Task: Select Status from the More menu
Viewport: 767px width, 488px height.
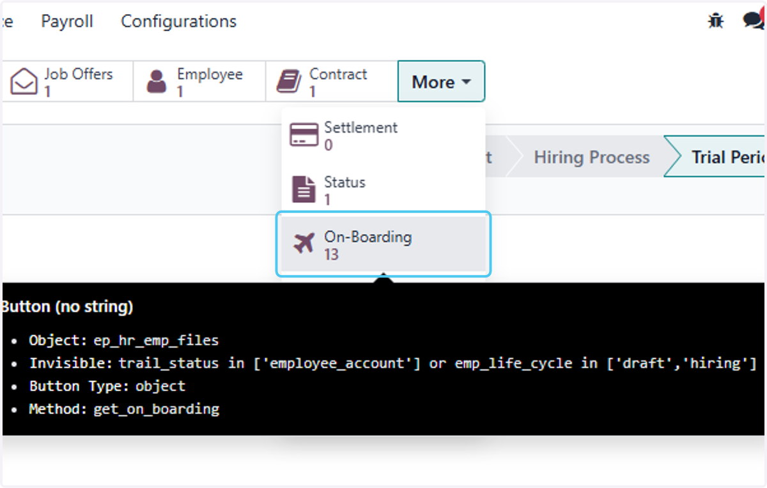Action: [383, 190]
